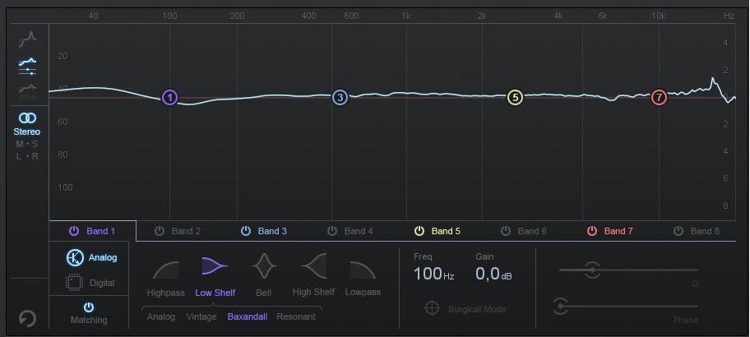This screenshot has width=750, height=337.
Task: Click the Freq value field
Action: tap(433, 274)
